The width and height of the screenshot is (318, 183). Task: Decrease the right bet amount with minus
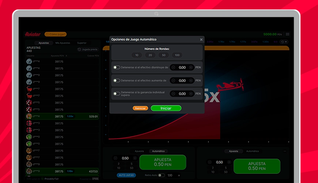point(210,162)
